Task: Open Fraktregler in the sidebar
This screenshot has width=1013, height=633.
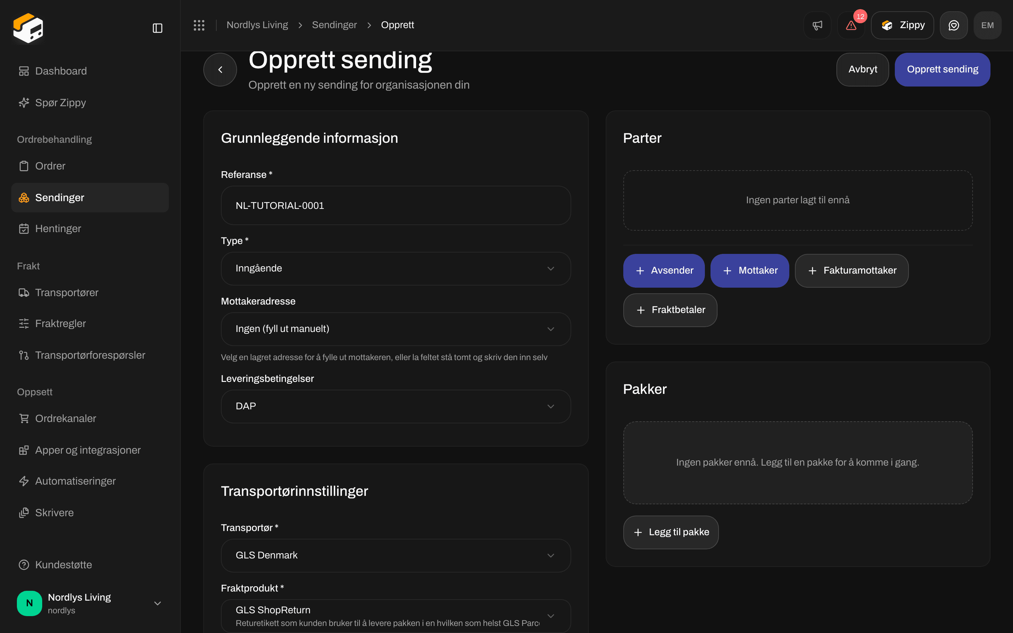Action: click(x=90, y=324)
